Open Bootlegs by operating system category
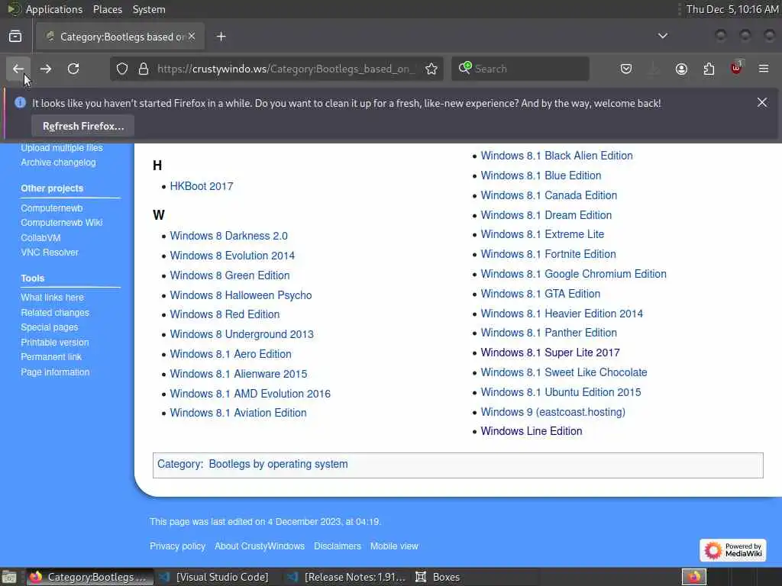This screenshot has width=782, height=586. click(278, 464)
